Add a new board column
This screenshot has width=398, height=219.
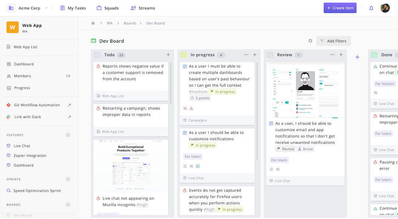tap(357, 57)
